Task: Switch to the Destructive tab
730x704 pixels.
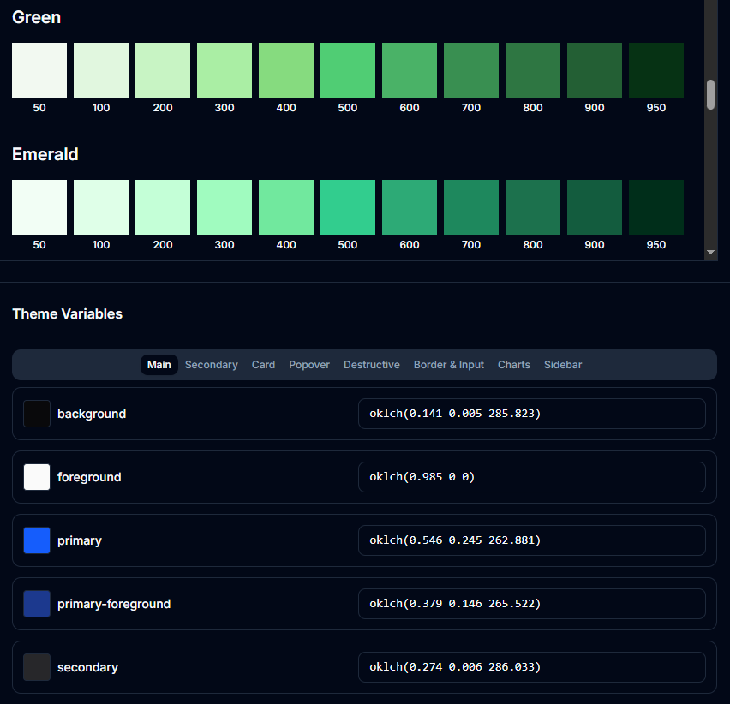Action: 372,365
